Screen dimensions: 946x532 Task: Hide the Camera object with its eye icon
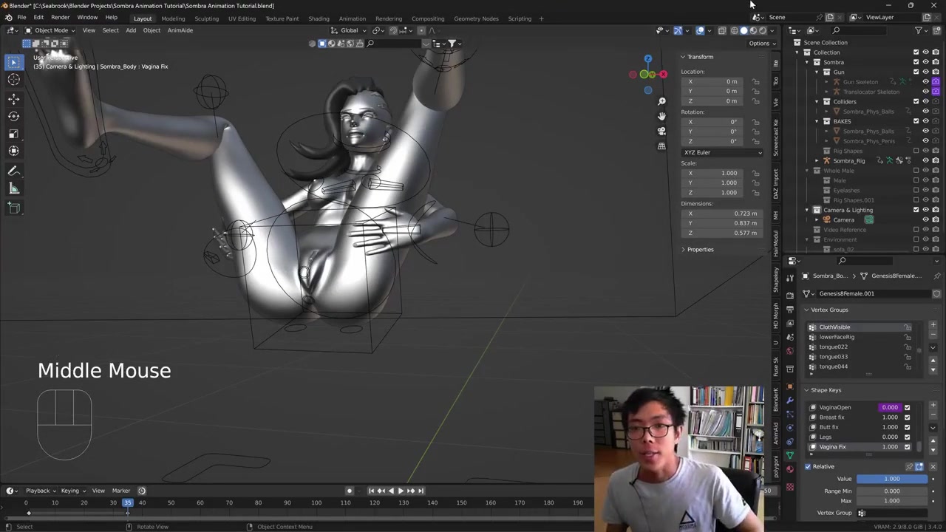[925, 219]
